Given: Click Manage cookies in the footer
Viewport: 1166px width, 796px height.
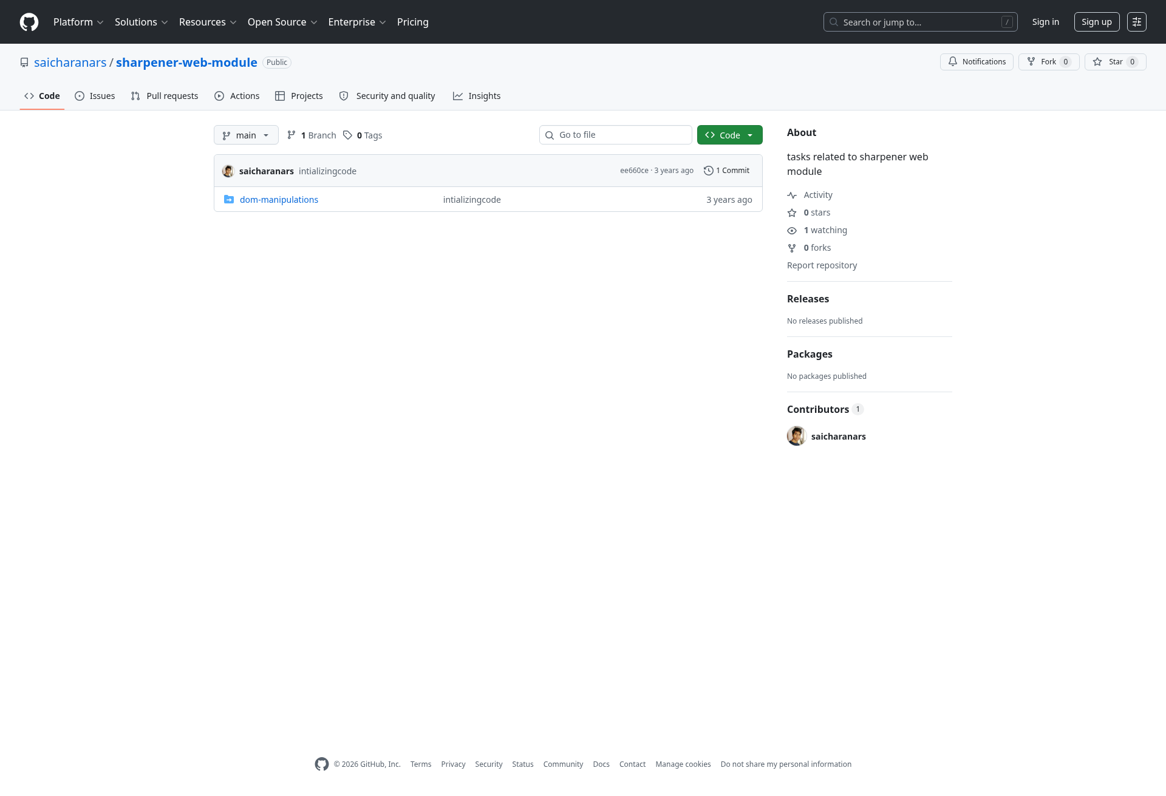Looking at the screenshot, I should (683, 764).
